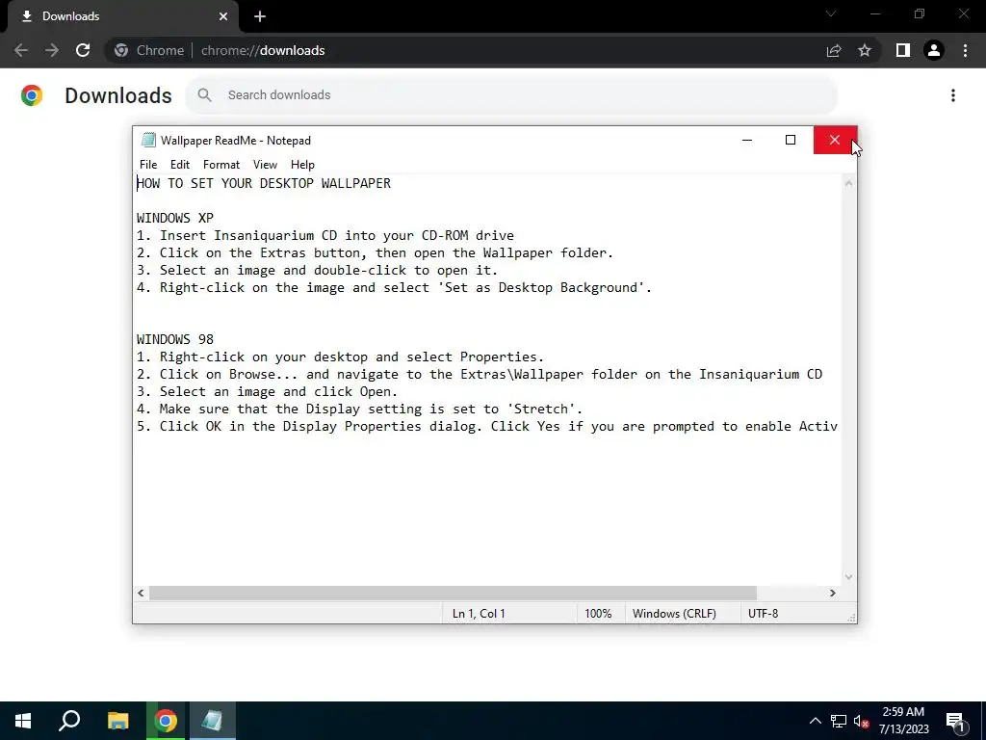Open the network tray icon
The width and height of the screenshot is (986, 740).
(839, 721)
